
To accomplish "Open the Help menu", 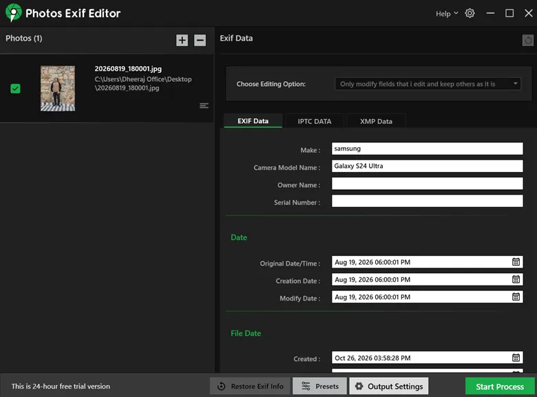I will [x=447, y=14].
